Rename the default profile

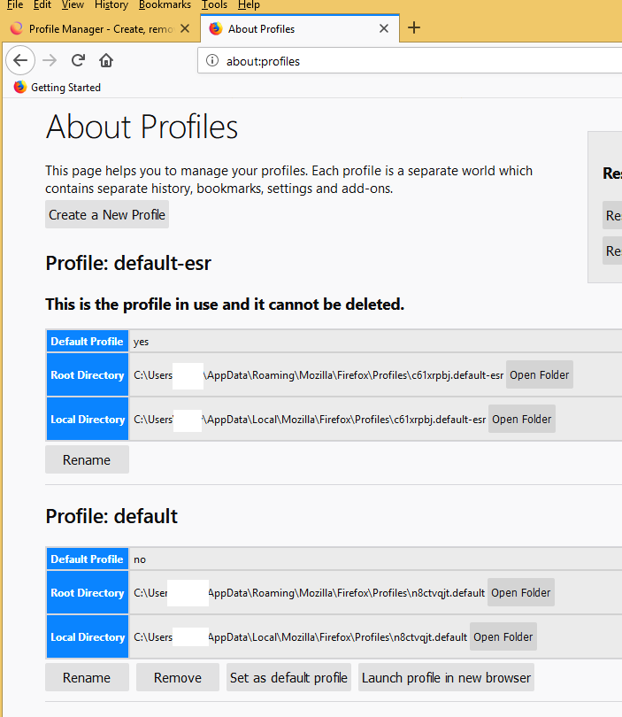87,677
